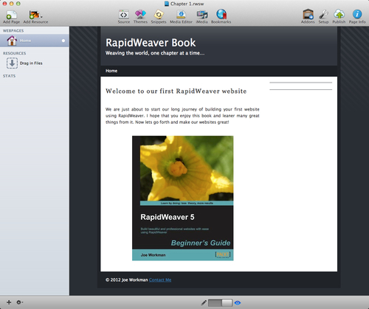Toggle the edit/preview mode switch

pyautogui.click(x=220, y=302)
